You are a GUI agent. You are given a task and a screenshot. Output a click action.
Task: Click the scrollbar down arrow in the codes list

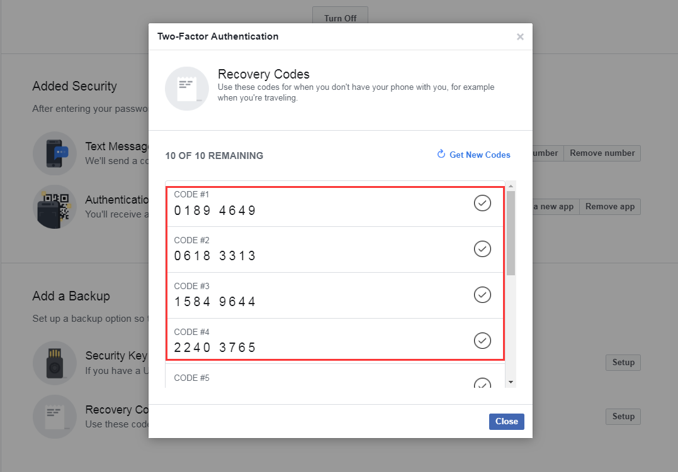[x=509, y=381]
